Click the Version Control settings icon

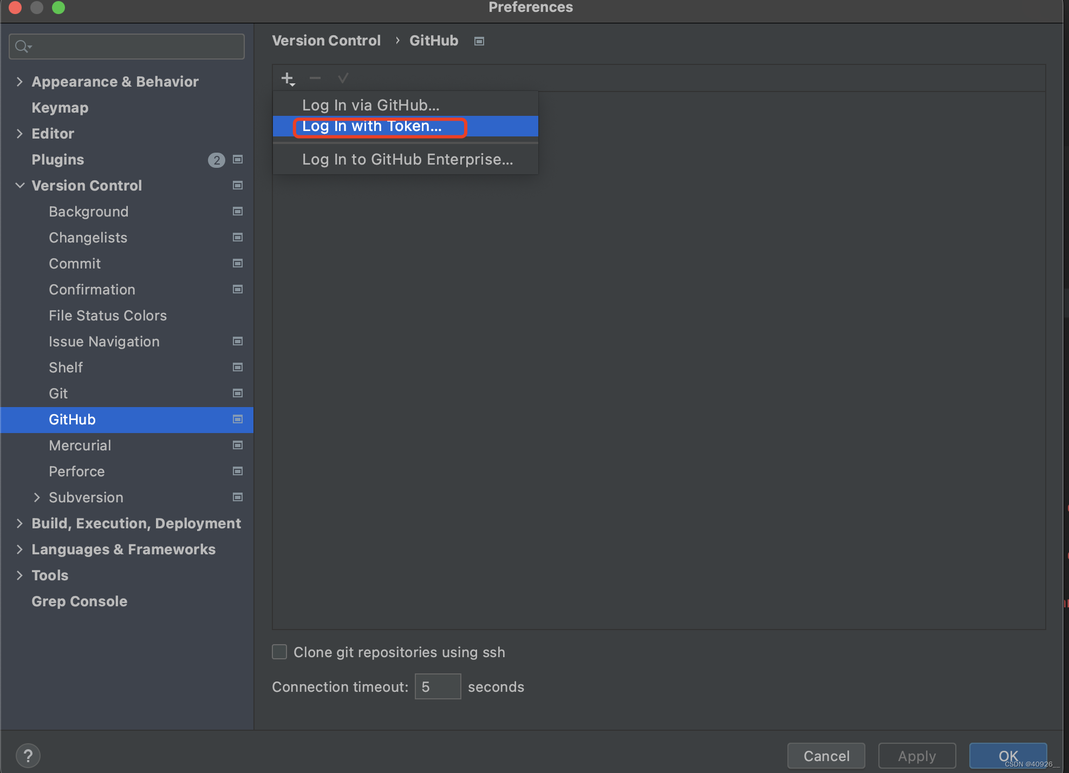pyautogui.click(x=237, y=185)
